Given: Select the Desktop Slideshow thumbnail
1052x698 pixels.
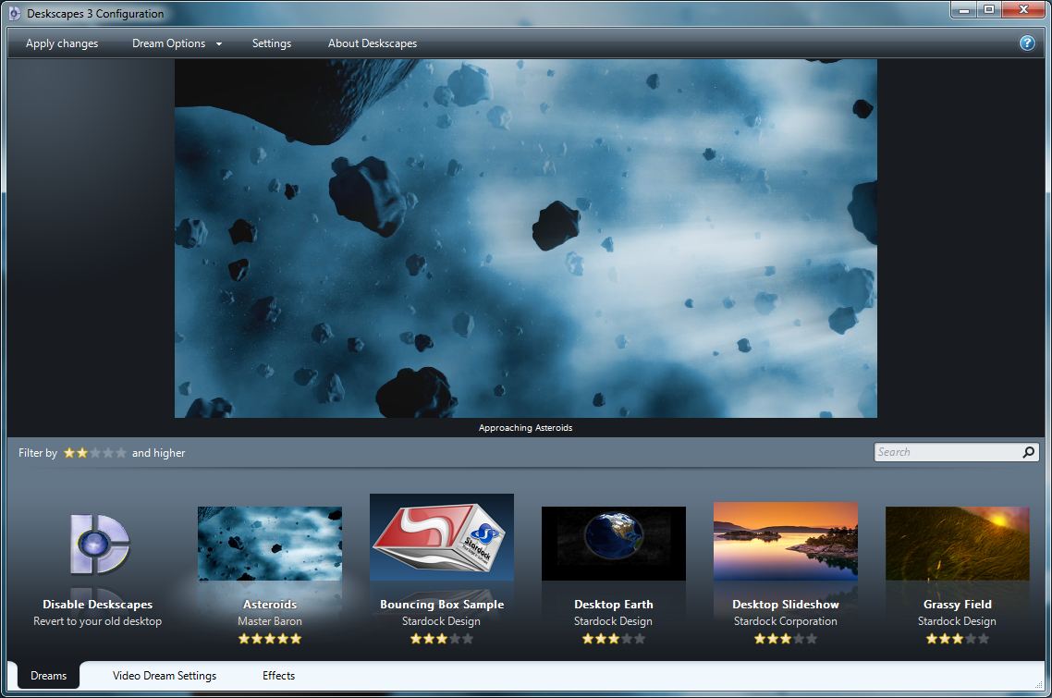Looking at the screenshot, I should (786, 541).
